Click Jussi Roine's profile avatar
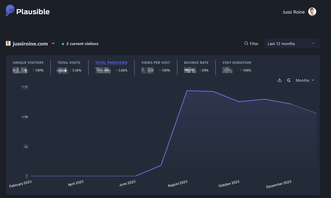The height and width of the screenshot is (198, 331). tap(312, 12)
